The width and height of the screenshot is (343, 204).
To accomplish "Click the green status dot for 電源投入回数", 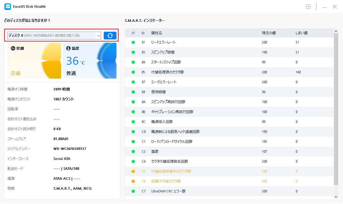I will coord(133,122).
